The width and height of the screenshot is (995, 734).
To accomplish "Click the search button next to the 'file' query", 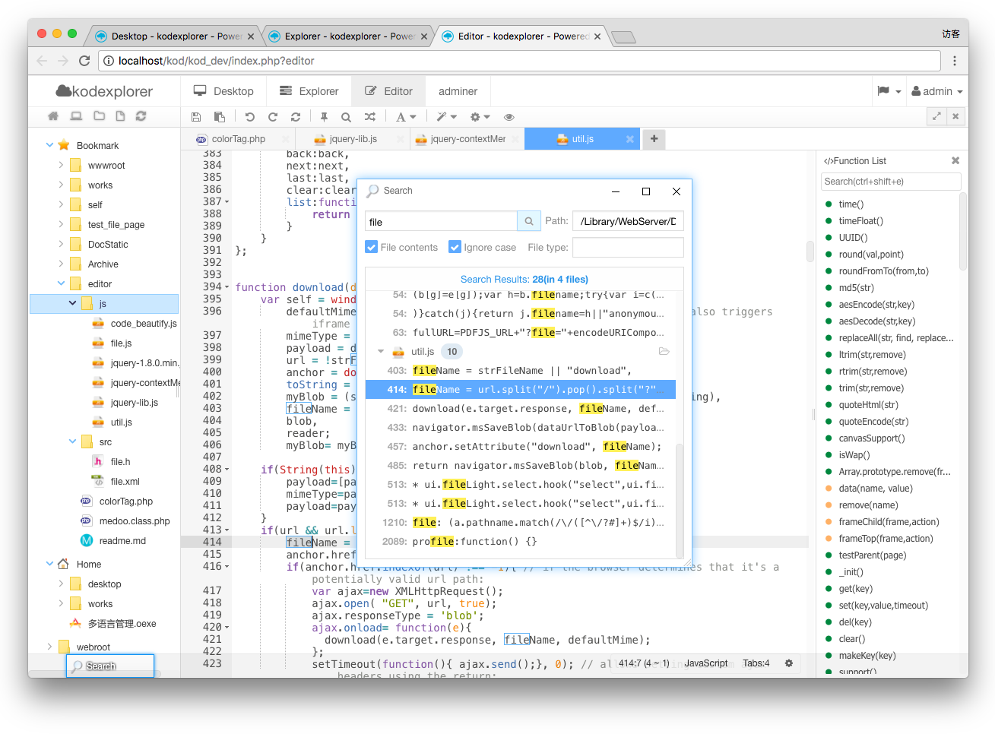I will pos(529,221).
